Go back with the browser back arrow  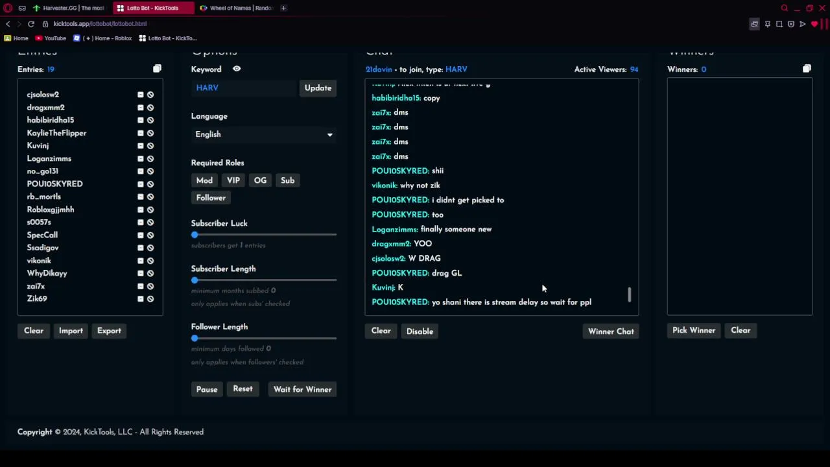8,24
